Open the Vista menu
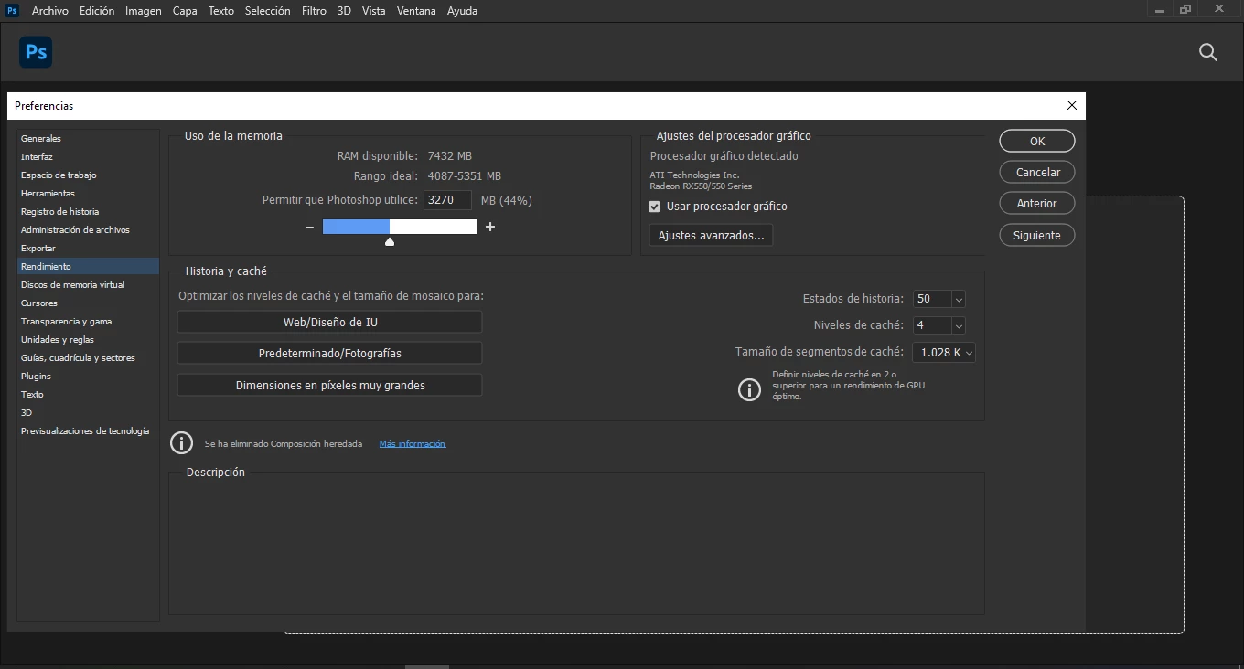This screenshot has height=669, width=1244. (373, 11)
